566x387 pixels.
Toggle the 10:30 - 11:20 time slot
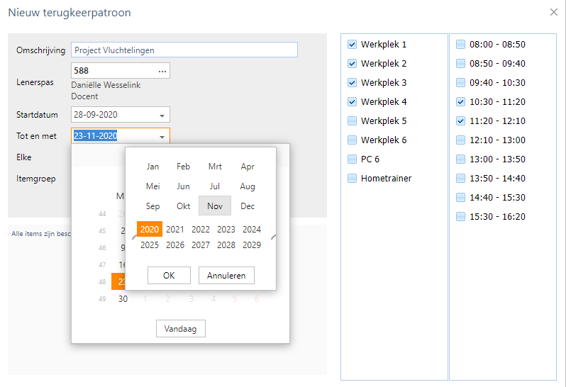tap(461, 102)
